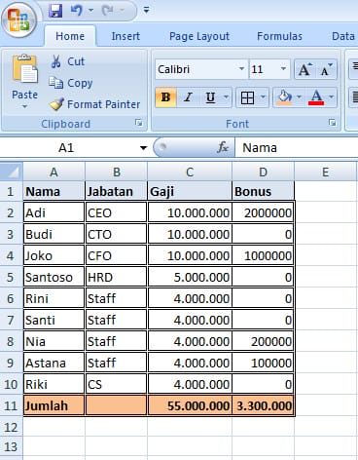358x460 pixels.
Task: Open the Data tab
Action: tap(342, 36)
